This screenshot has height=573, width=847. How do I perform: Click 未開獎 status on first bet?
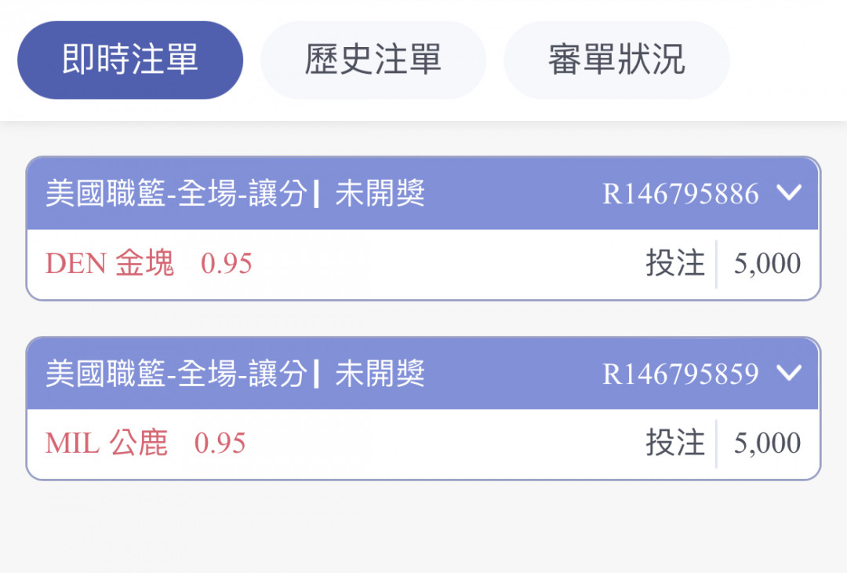380,194
